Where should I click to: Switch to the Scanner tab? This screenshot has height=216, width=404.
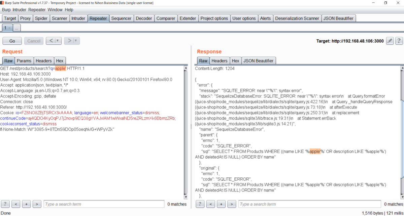[x=60, y=18]
